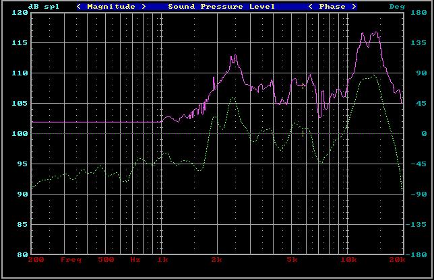The width and height of the screenshot is (434, 280).
Task: Click the right arrow after Phase
Action: pyautogui.click(x=354, y=6)
